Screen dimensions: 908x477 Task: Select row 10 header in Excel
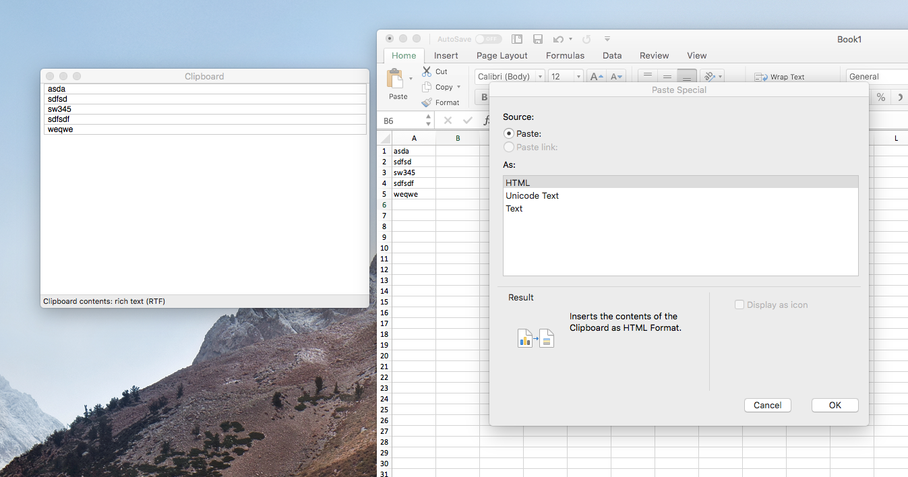(384, 248)
